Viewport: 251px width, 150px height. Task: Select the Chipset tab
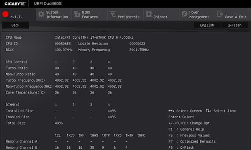161,14
